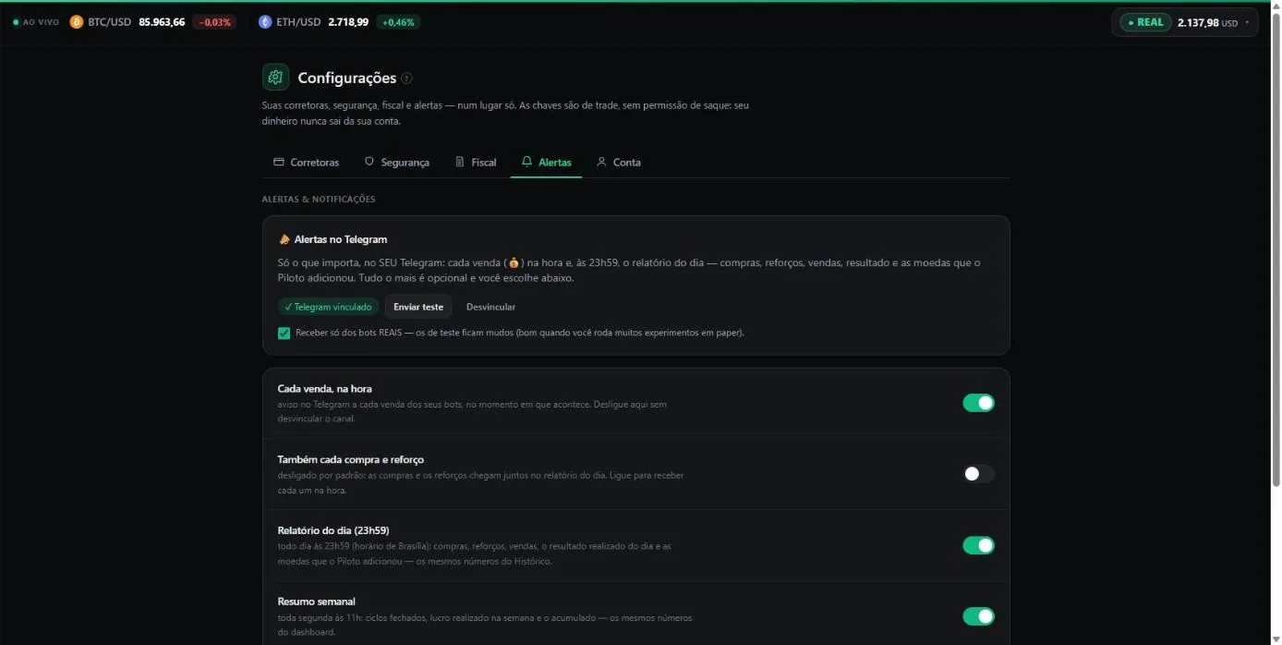Click the Alertas no Telegram title

[x=341, y=239]
